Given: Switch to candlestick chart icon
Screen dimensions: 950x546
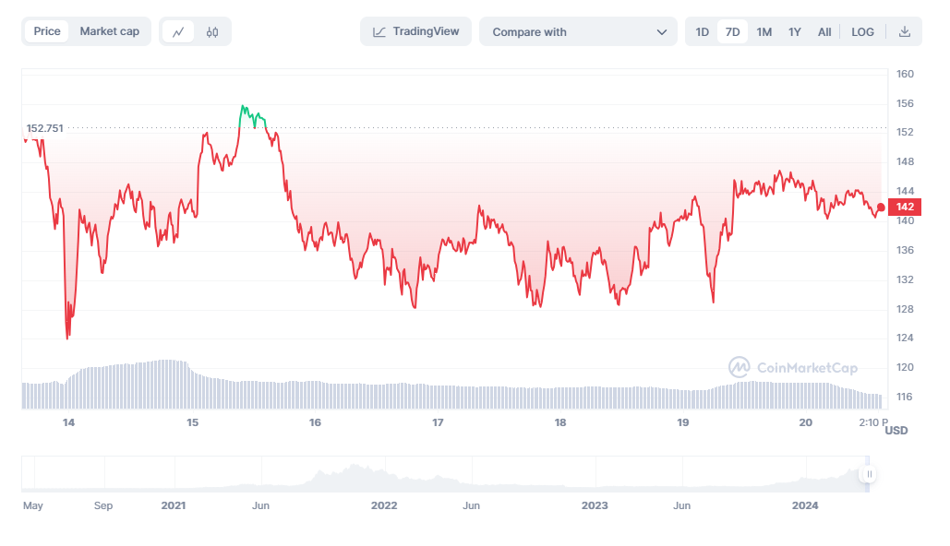Looking at the screenshot, I should (212, 31).
